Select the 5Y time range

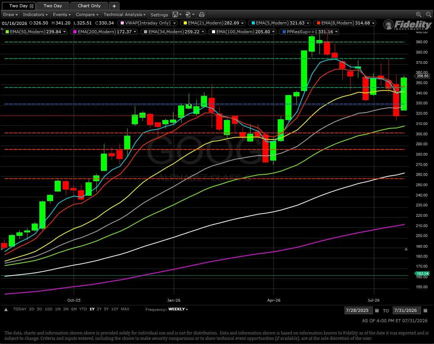(106, 309)
